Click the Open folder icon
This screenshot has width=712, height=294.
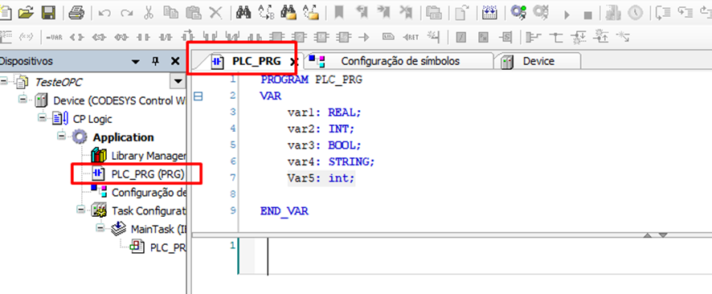pos(27,13)
